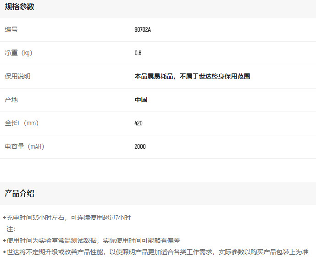The height and width of the screenshot is (268, 316).
Task: Click the 产品介绍 section heading
Action: click(x=19, y=194)
